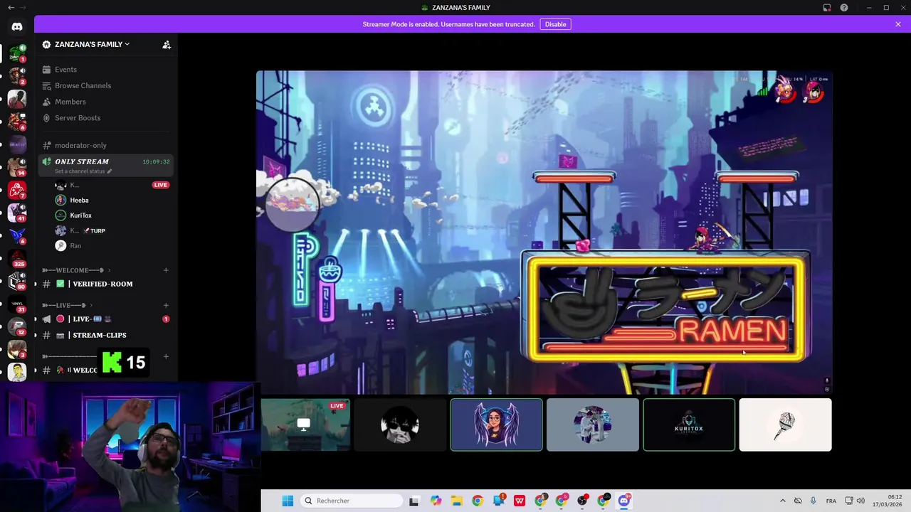Image resolution: width=911 pixels, height=512 pixels.
Task: Click the main Brawlhalla stream view
Action: pos(544,232)
